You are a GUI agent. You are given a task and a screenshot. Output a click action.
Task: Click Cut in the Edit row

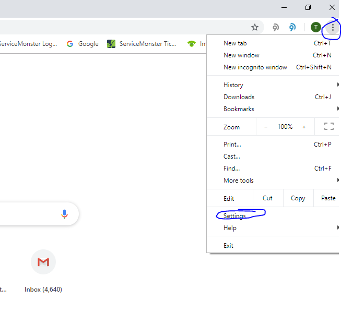268,198
